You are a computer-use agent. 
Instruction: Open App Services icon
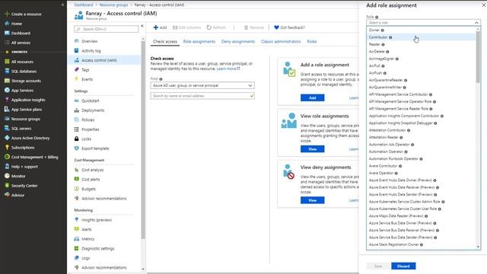[x=7, y=91]
